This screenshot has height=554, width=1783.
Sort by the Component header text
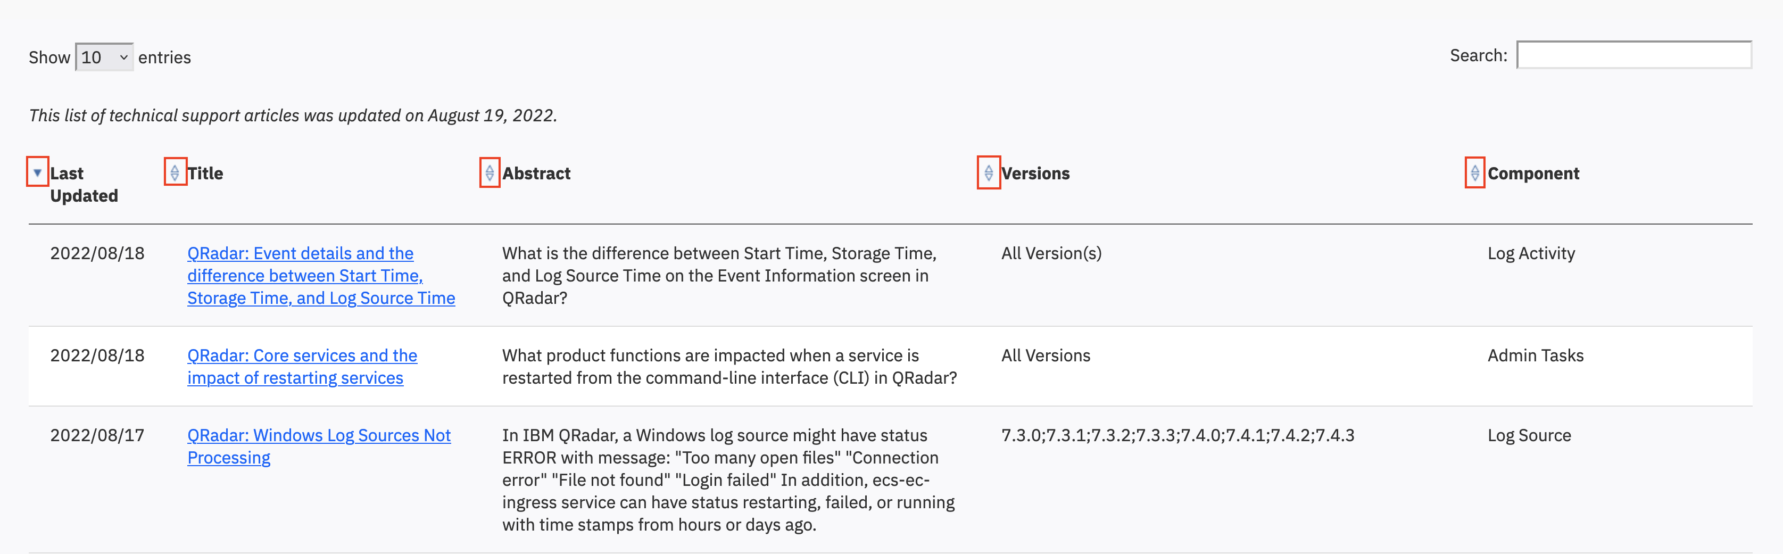click(x=1533, y=173)
